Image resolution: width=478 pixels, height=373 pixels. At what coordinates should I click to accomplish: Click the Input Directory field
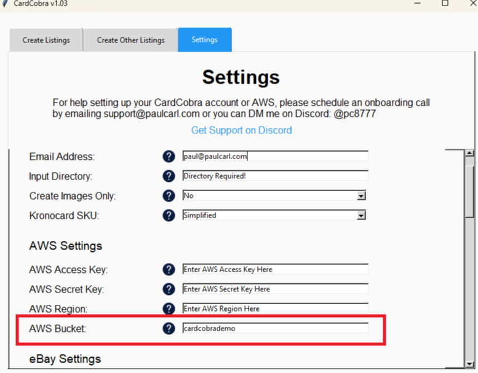coord(275,176)
